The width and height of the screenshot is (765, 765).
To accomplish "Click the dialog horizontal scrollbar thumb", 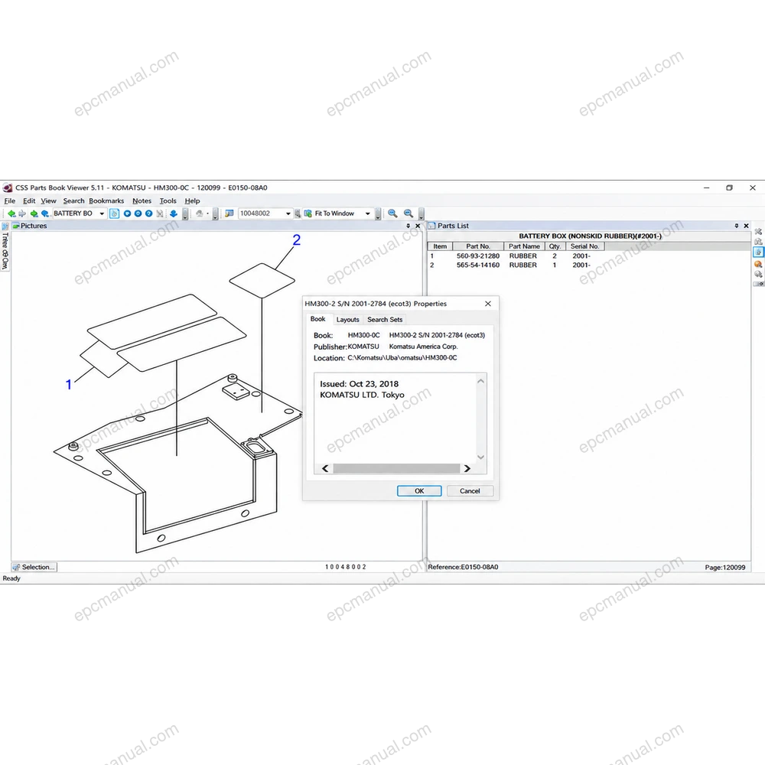I will [x=396, y=468].
